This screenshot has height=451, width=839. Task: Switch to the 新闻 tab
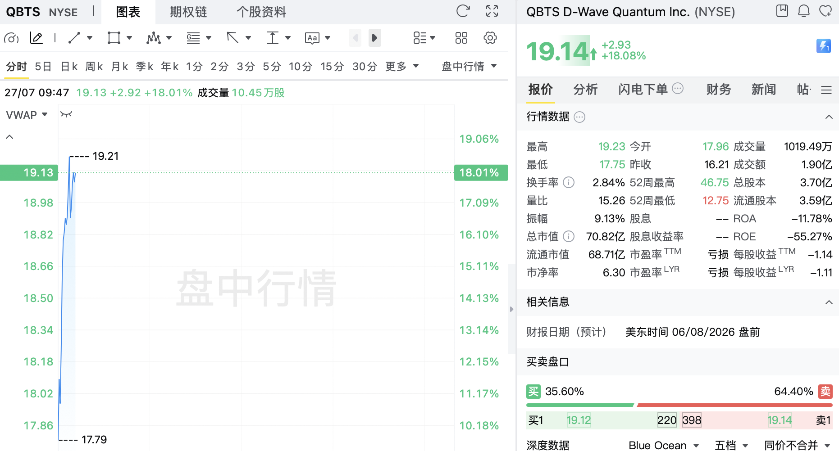click(764, 90)
